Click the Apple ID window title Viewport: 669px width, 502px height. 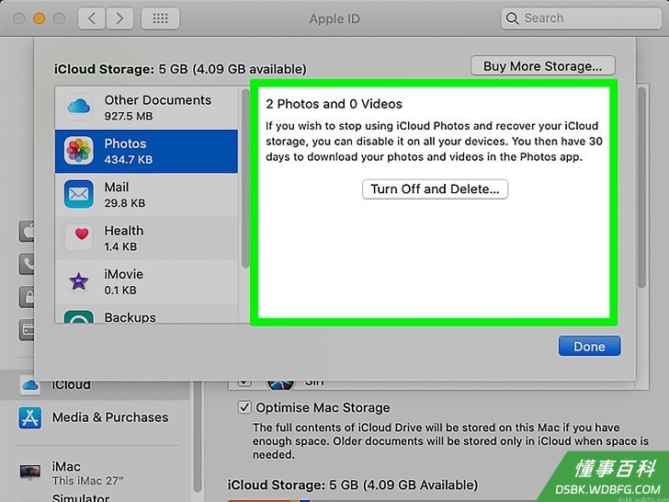(x=334, y=18)
